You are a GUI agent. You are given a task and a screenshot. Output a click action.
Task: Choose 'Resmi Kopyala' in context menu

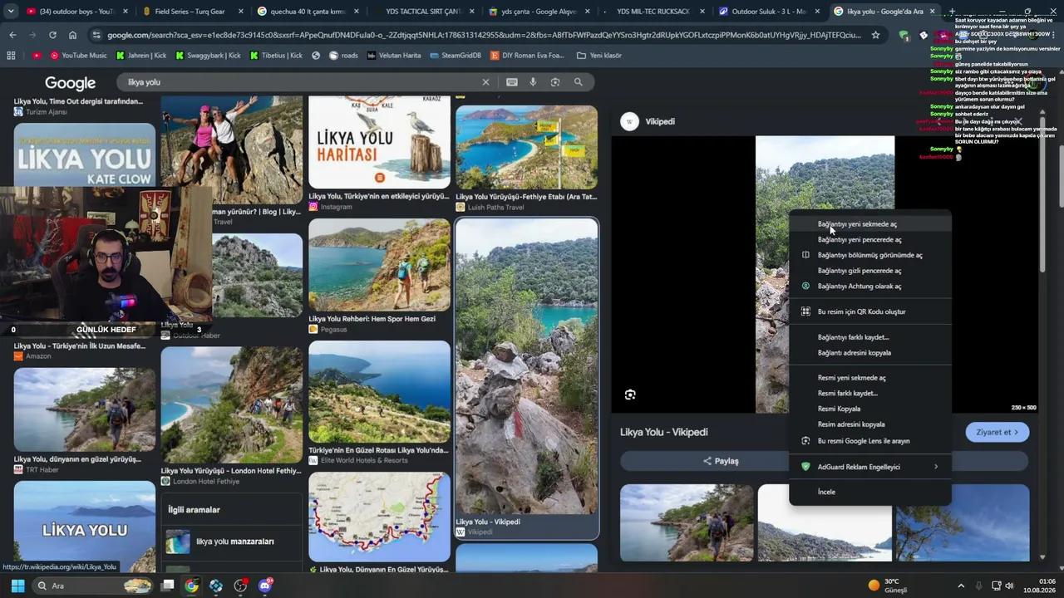click(x=870, y=409)
